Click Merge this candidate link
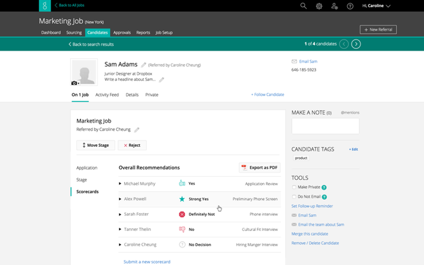Viewport: 424px width, 265px height. click(x=310, y=234)
